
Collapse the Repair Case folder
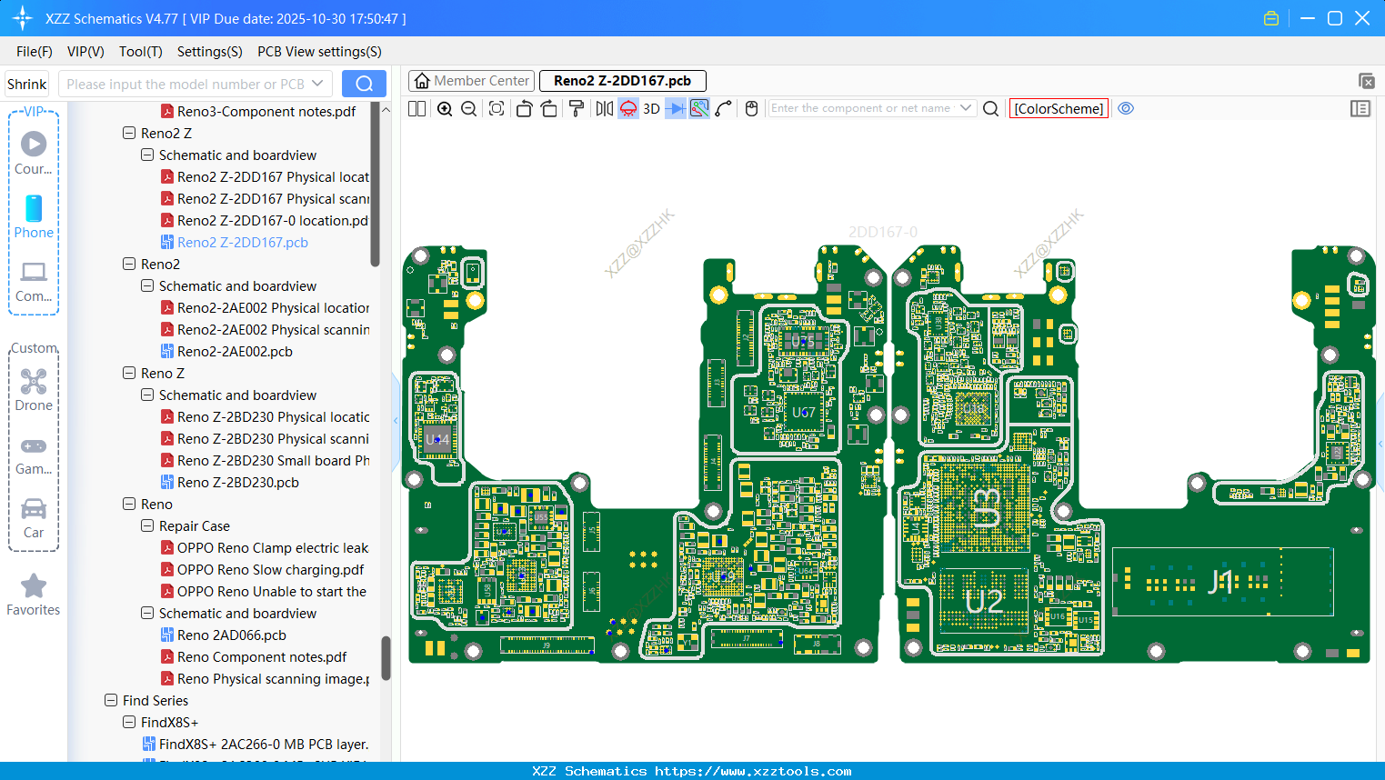tap(147, 526)
